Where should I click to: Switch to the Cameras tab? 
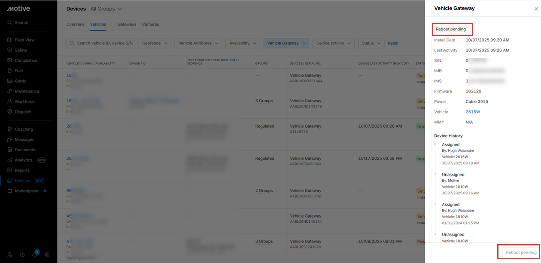click(x=150, y=24)
